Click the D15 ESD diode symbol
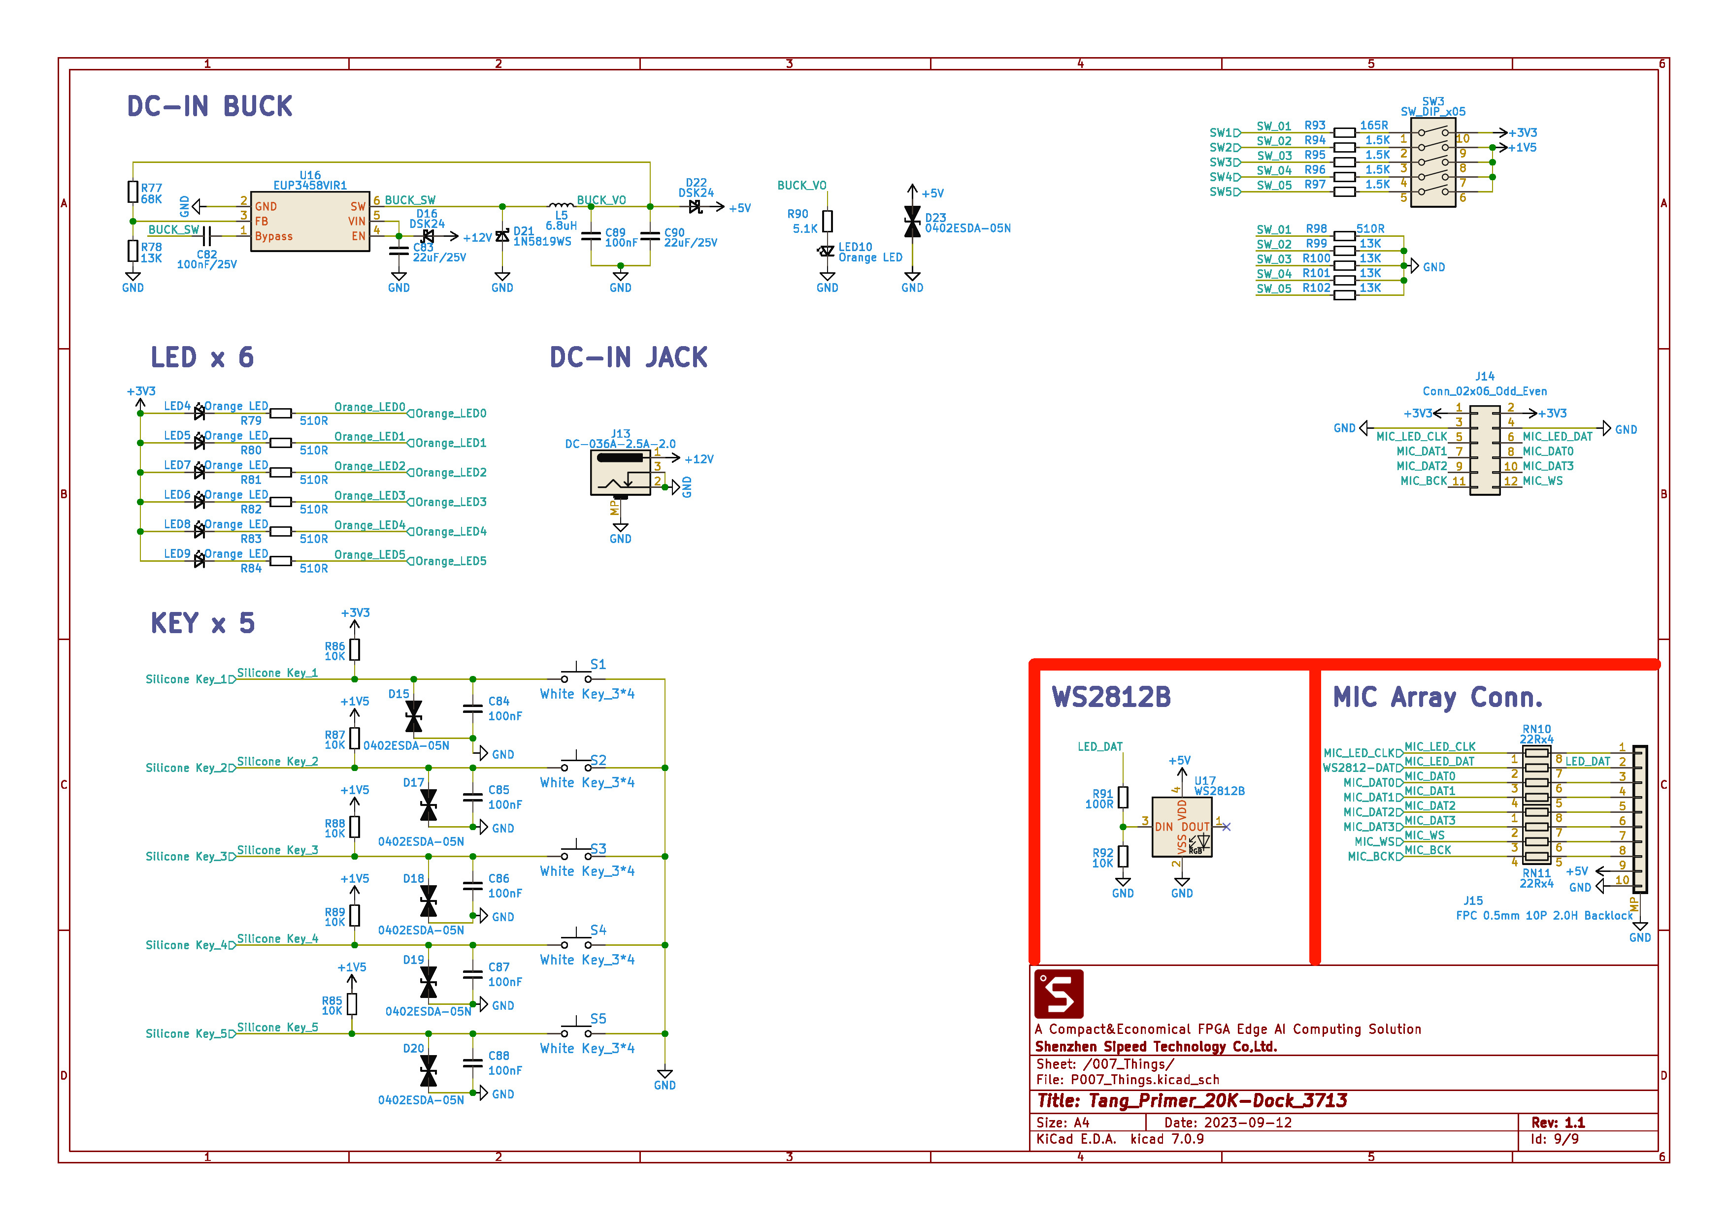Screen dimensions: 1728x1221 [x=413, y=716]
